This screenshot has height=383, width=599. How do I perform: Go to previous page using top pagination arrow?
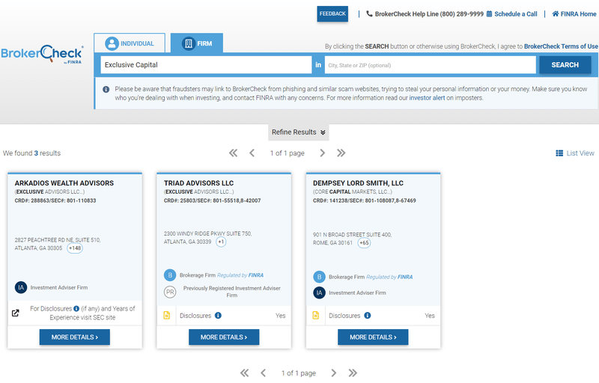coord(252,153)
